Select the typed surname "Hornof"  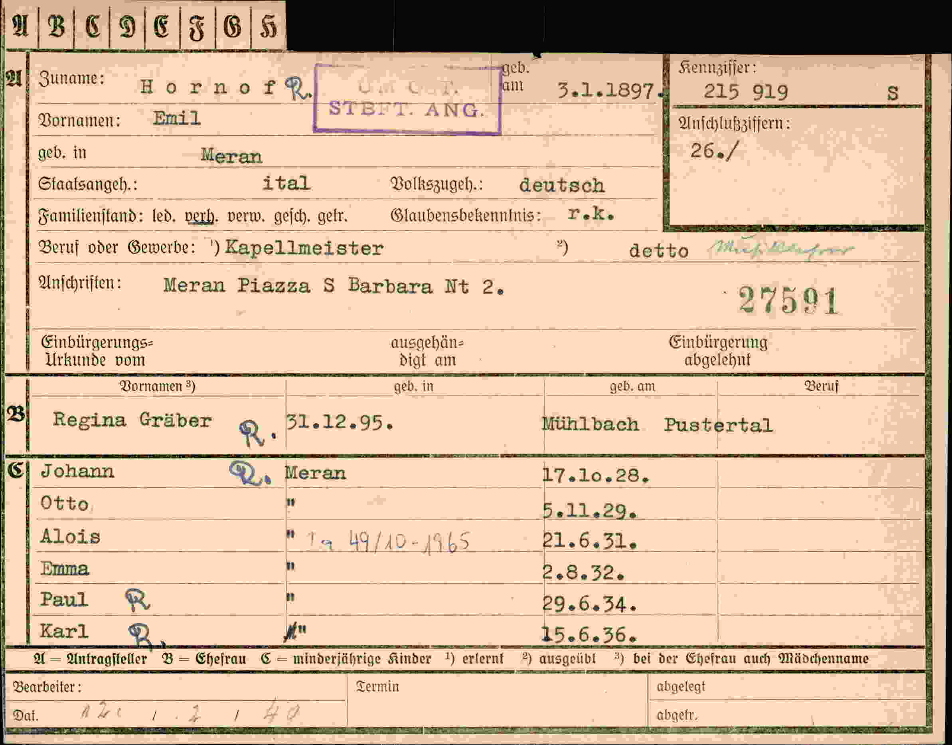[x=208, y=87]
